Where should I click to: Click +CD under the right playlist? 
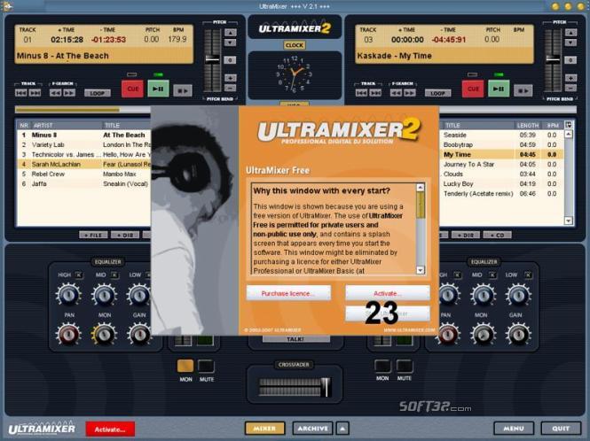pos(497,236)
